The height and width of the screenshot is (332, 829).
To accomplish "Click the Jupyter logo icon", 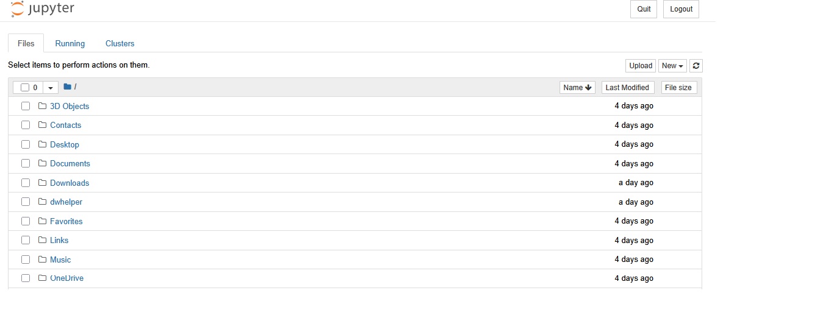I will [18, 8].
